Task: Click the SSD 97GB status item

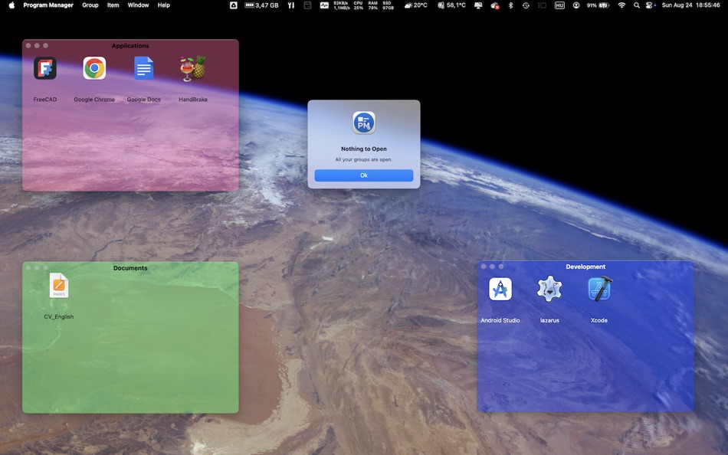Action: point(388,5)
